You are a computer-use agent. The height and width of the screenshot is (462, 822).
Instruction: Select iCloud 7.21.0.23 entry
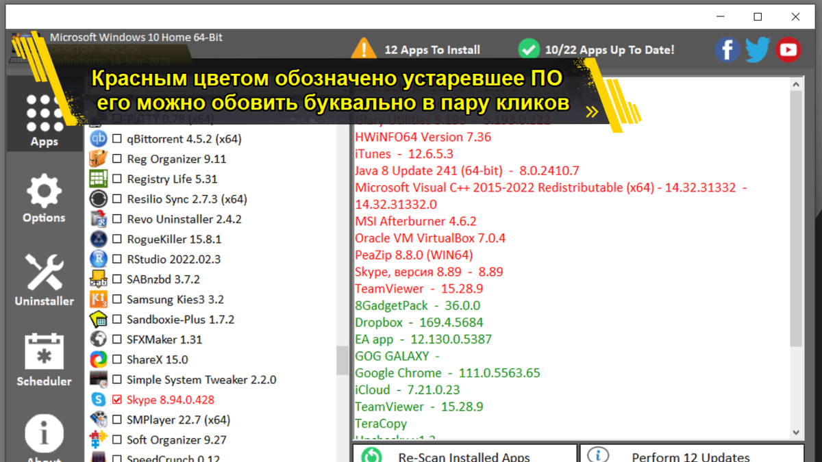coord(407,390)
